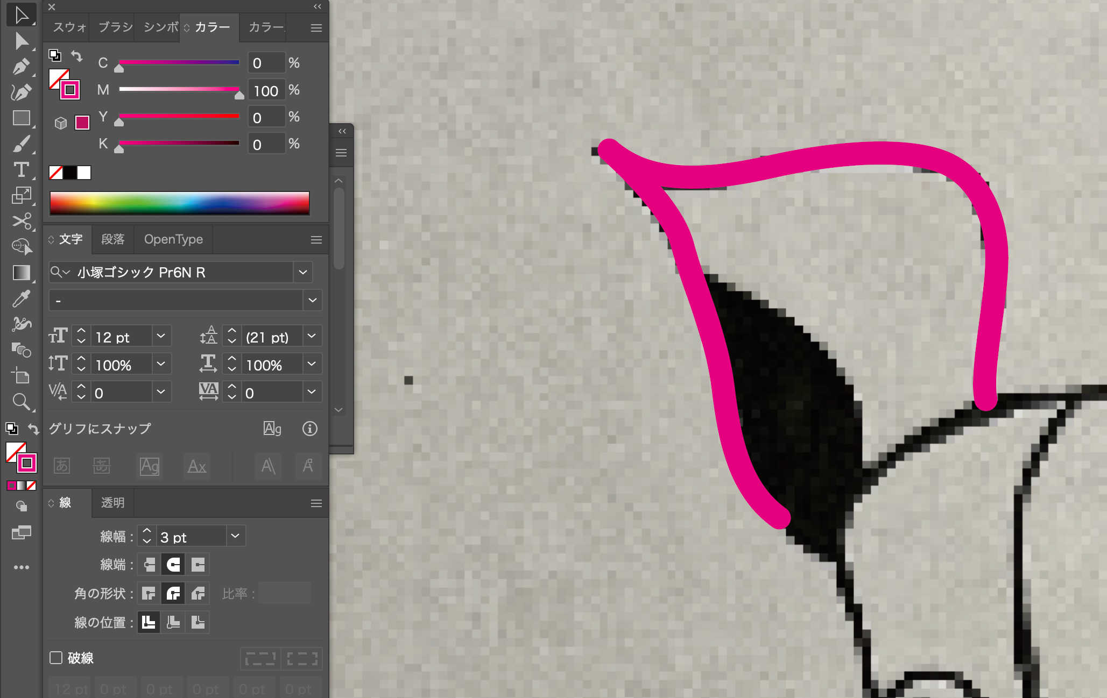Pick a color from the spectrum bar
The image size is (1107, 698).
[179, 203]
